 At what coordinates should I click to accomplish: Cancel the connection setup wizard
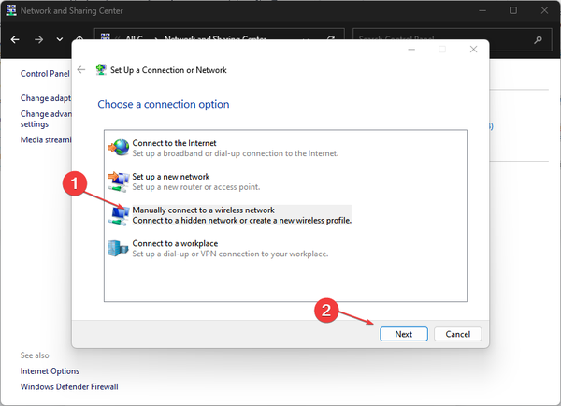[x=458, y=334]
